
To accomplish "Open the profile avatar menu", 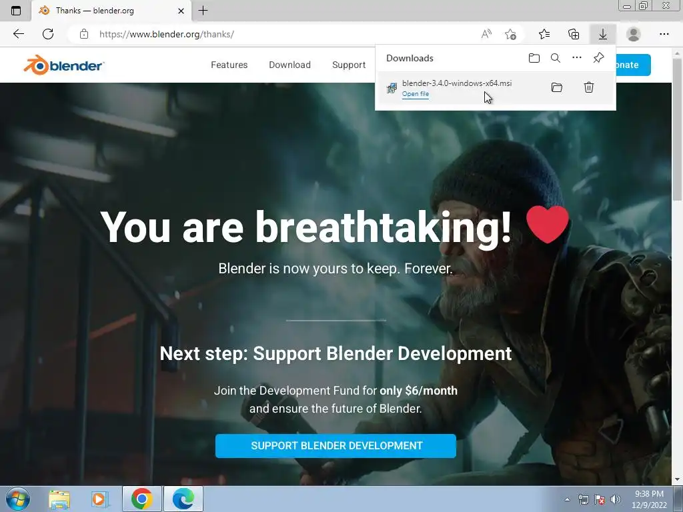I will 634,34.
